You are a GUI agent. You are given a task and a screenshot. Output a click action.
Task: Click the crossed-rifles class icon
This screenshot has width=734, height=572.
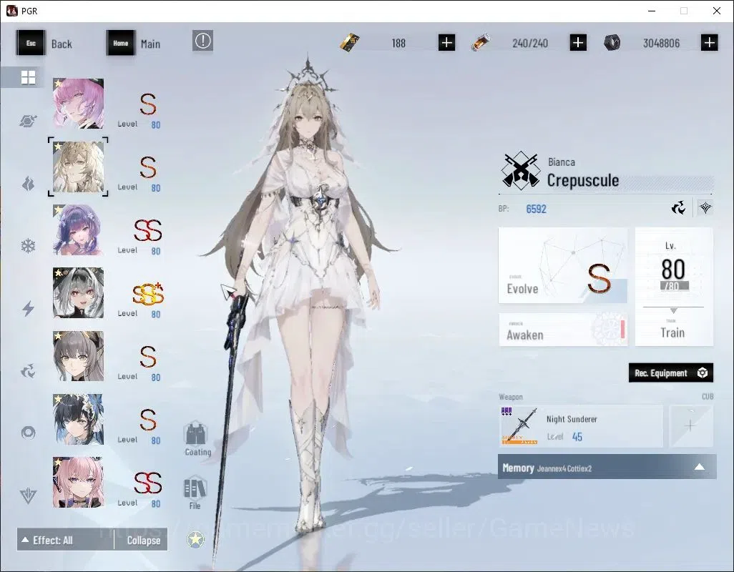click(519, 171)
